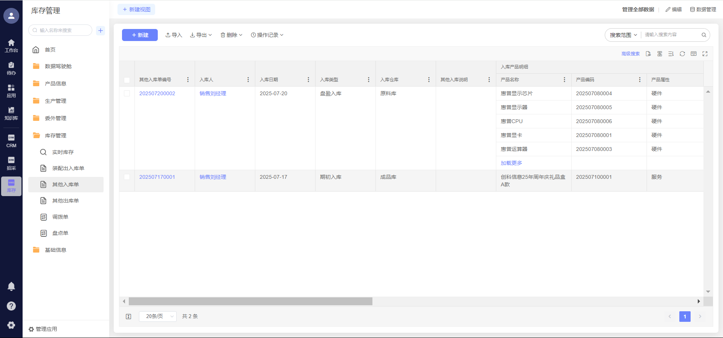723x338 pixels.
Task: Click the 加载更多 link
Action: (511, 163)
